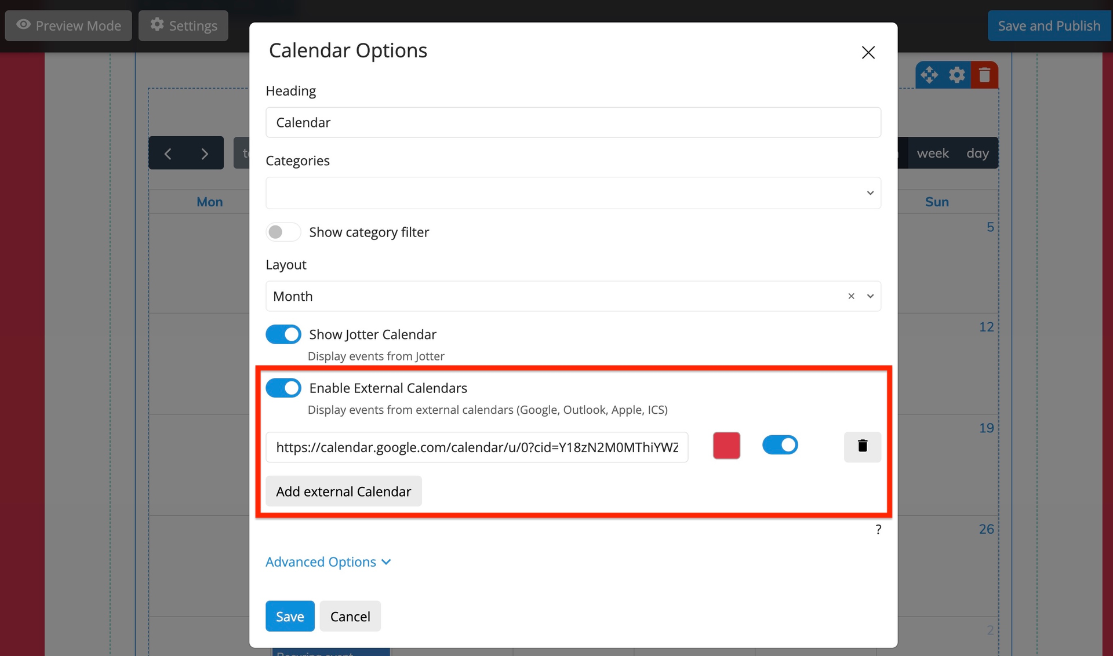Image resolution: width=1113 pixels, height=656 pixels.
Task: Open widget settings gear icon
Action: (957, 75)
